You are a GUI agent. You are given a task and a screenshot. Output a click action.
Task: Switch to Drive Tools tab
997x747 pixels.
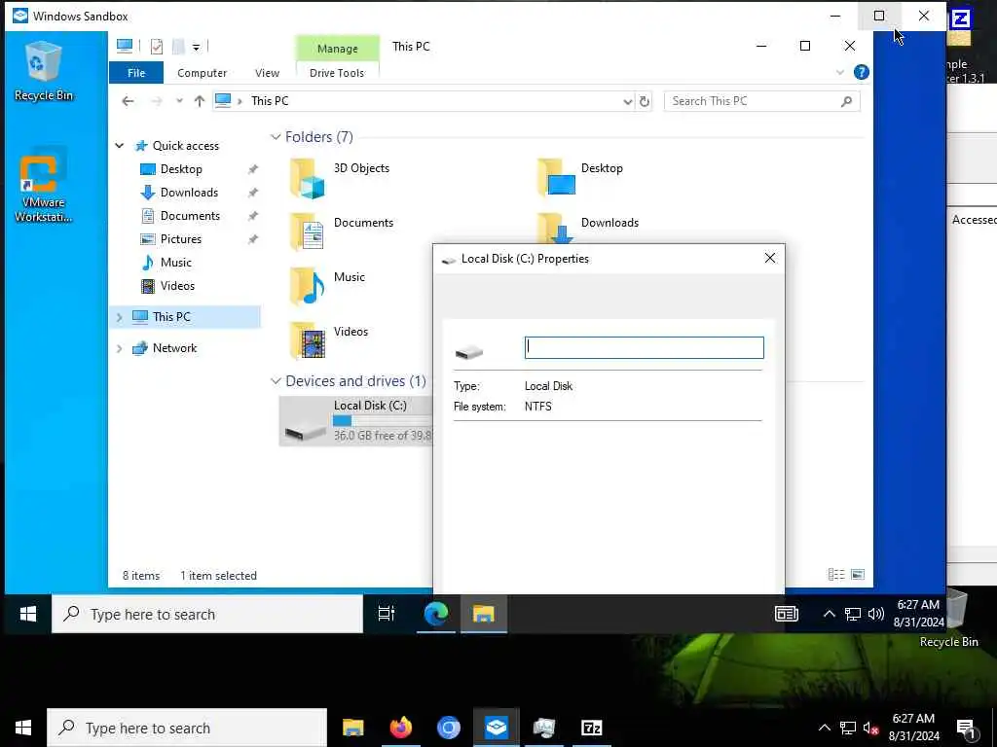pos(337,73)
